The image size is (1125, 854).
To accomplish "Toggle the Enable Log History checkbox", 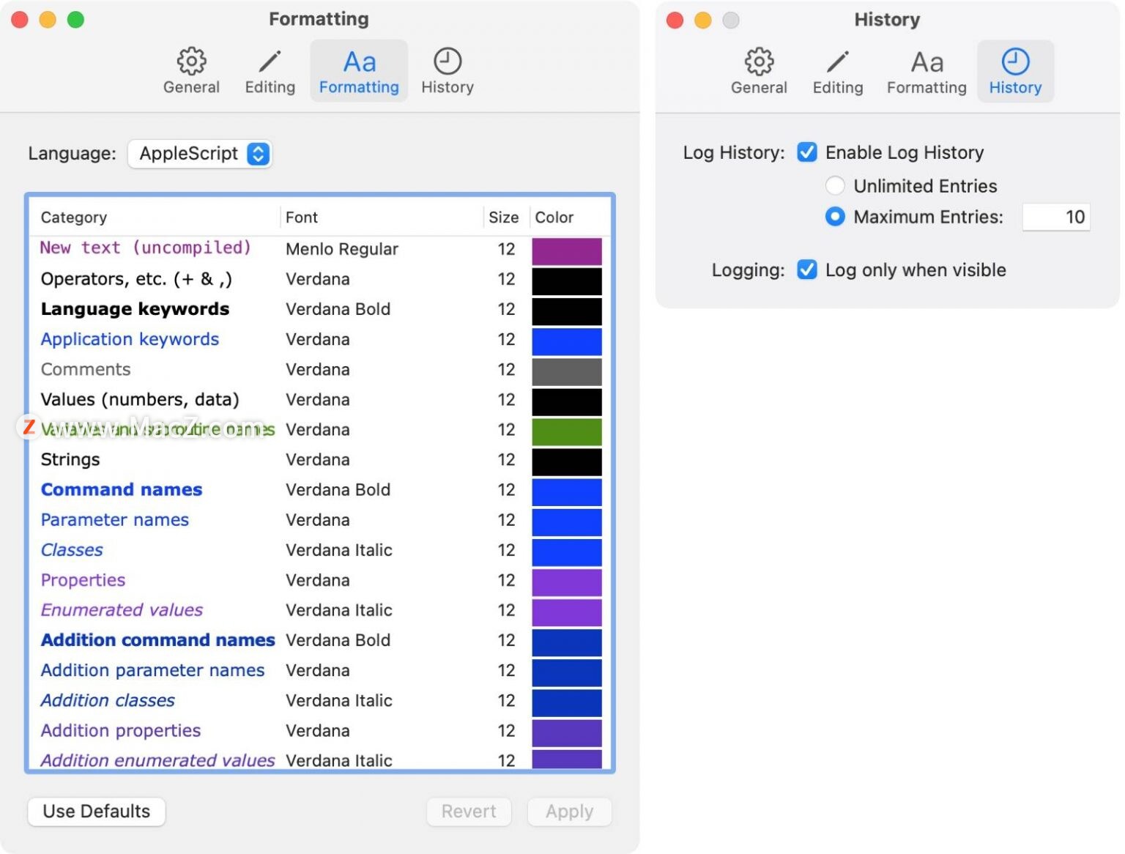I will tap(807, 152).
